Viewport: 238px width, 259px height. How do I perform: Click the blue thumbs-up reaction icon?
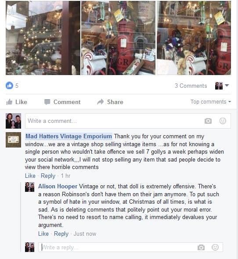9,86
